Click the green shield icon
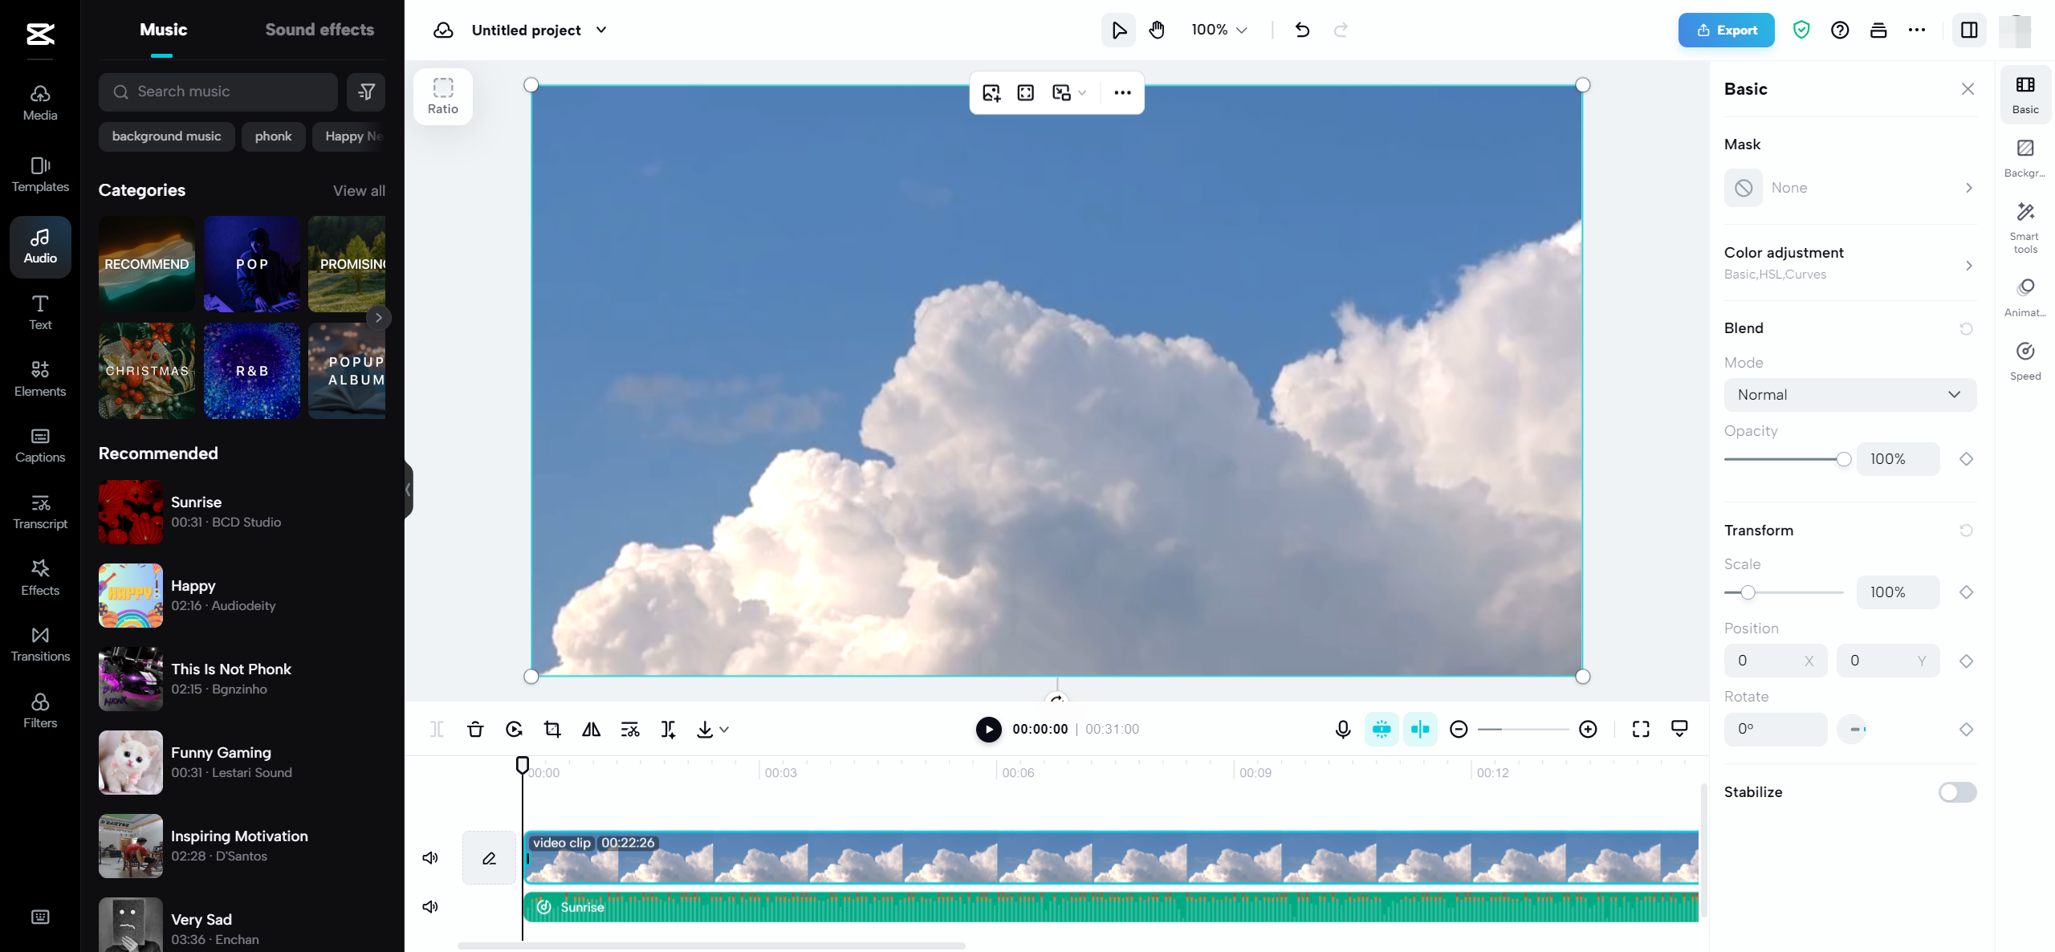Screen dimensions: 2055x952 pos(1801,31)
